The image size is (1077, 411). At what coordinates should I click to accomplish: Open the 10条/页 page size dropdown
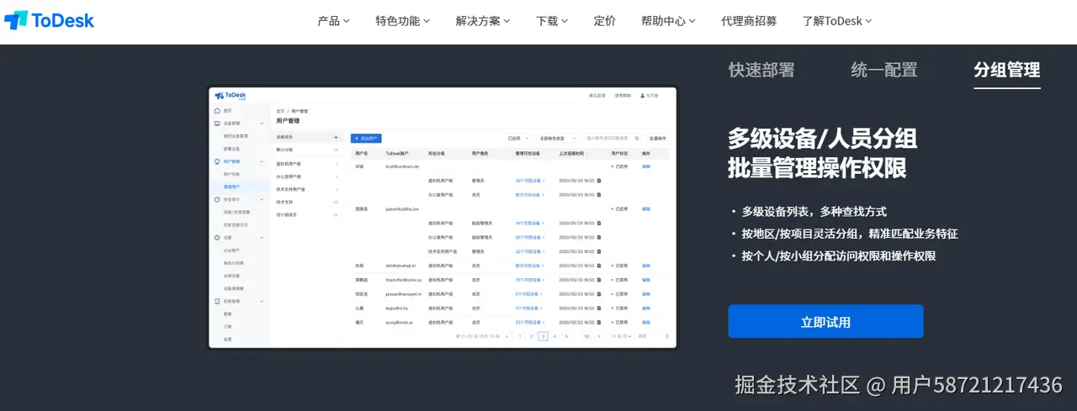621,336
